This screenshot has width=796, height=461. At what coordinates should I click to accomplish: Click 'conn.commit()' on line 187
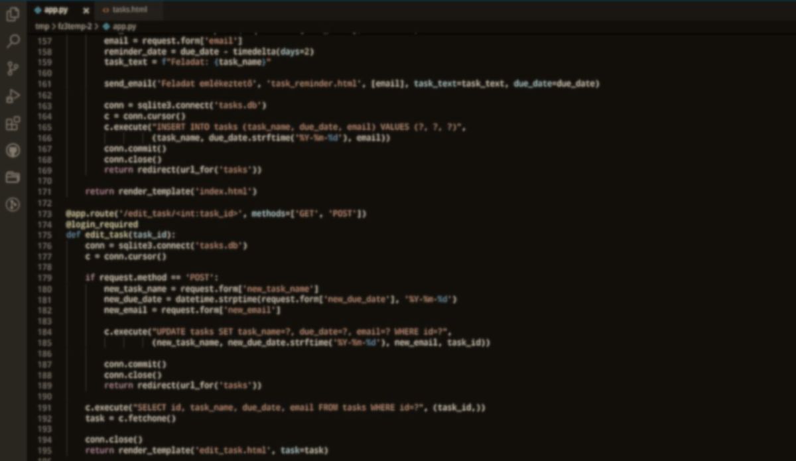135,365
